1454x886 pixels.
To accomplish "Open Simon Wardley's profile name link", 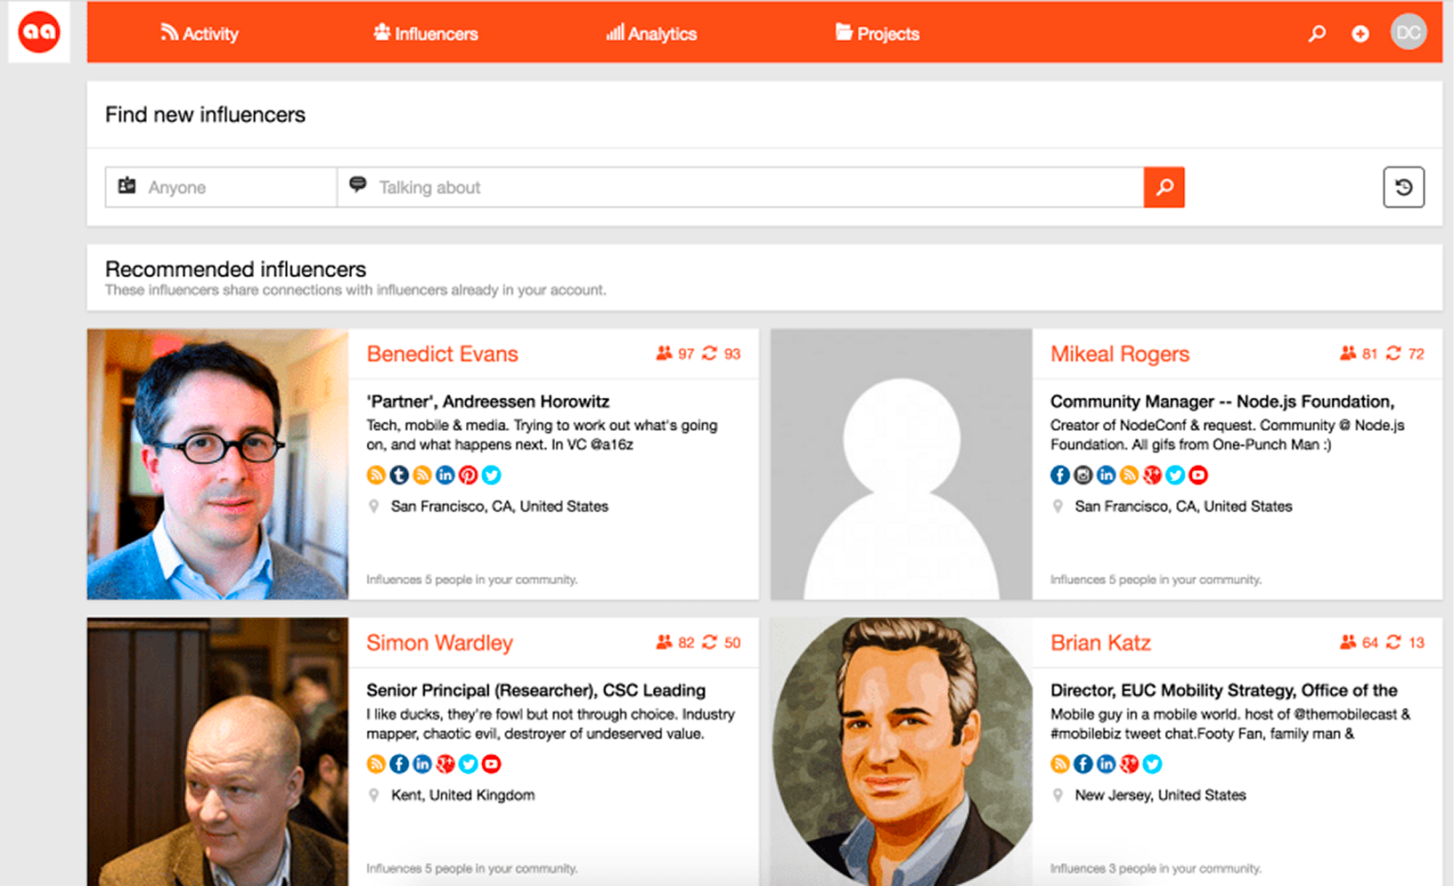I will 439,642.
